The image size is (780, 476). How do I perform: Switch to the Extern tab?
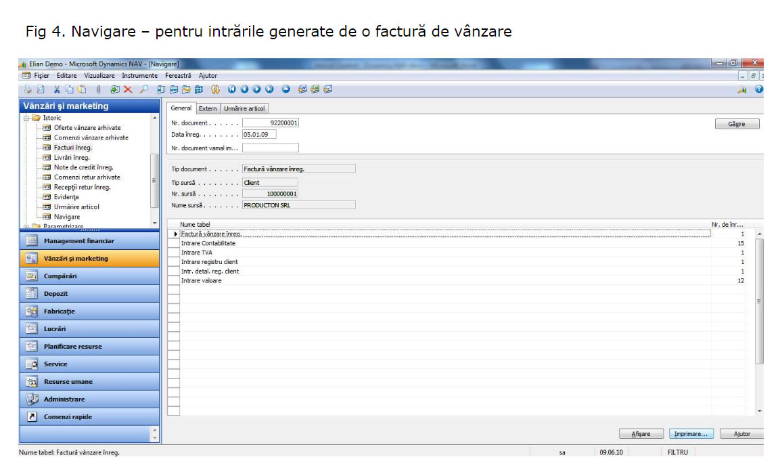(208, 108)
